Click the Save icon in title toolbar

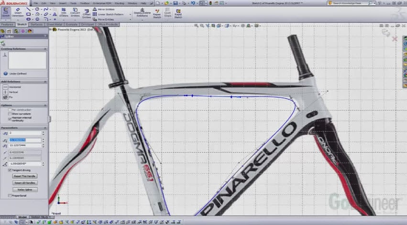pyautogui.click(x=176, y=3)
